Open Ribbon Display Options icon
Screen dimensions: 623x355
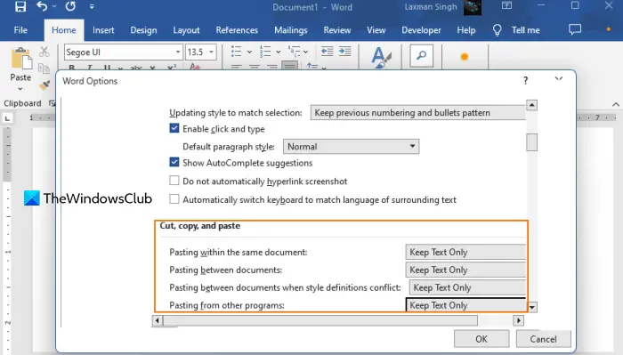click(506, 5)
